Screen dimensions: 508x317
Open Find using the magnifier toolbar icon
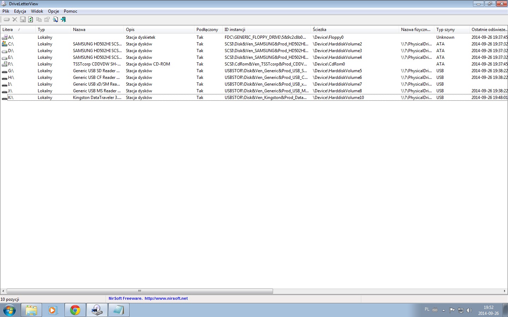(x=55, y=20)
